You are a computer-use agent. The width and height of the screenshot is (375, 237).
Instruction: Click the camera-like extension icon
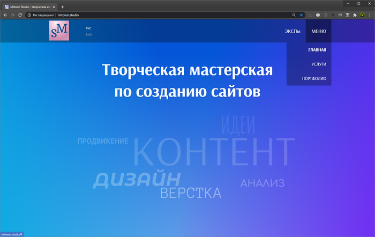(x=348, y=15)
